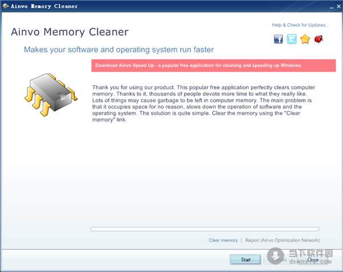Close window using title bar X

tap(338, 6)
